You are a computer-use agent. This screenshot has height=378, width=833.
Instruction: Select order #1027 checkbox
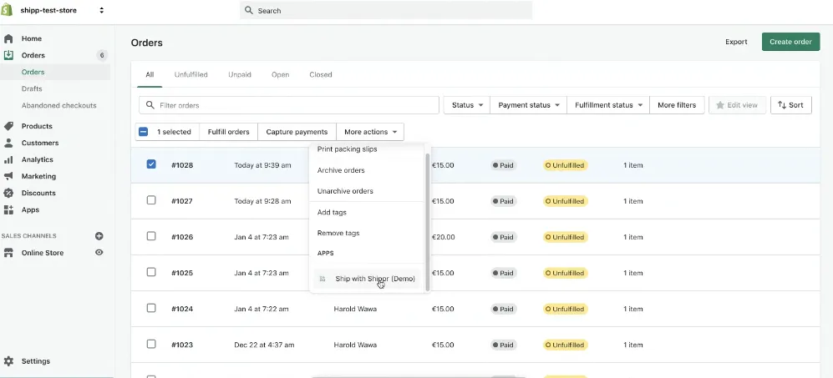click(151, 200)
